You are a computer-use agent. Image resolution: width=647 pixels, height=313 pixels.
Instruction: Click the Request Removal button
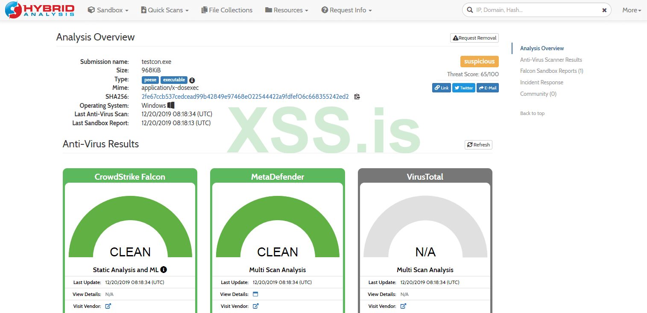pyautogui.click(x=474, y=38)
